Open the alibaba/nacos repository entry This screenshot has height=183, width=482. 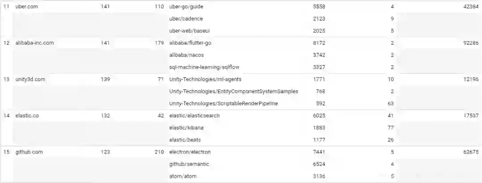[x=187, y=55]
